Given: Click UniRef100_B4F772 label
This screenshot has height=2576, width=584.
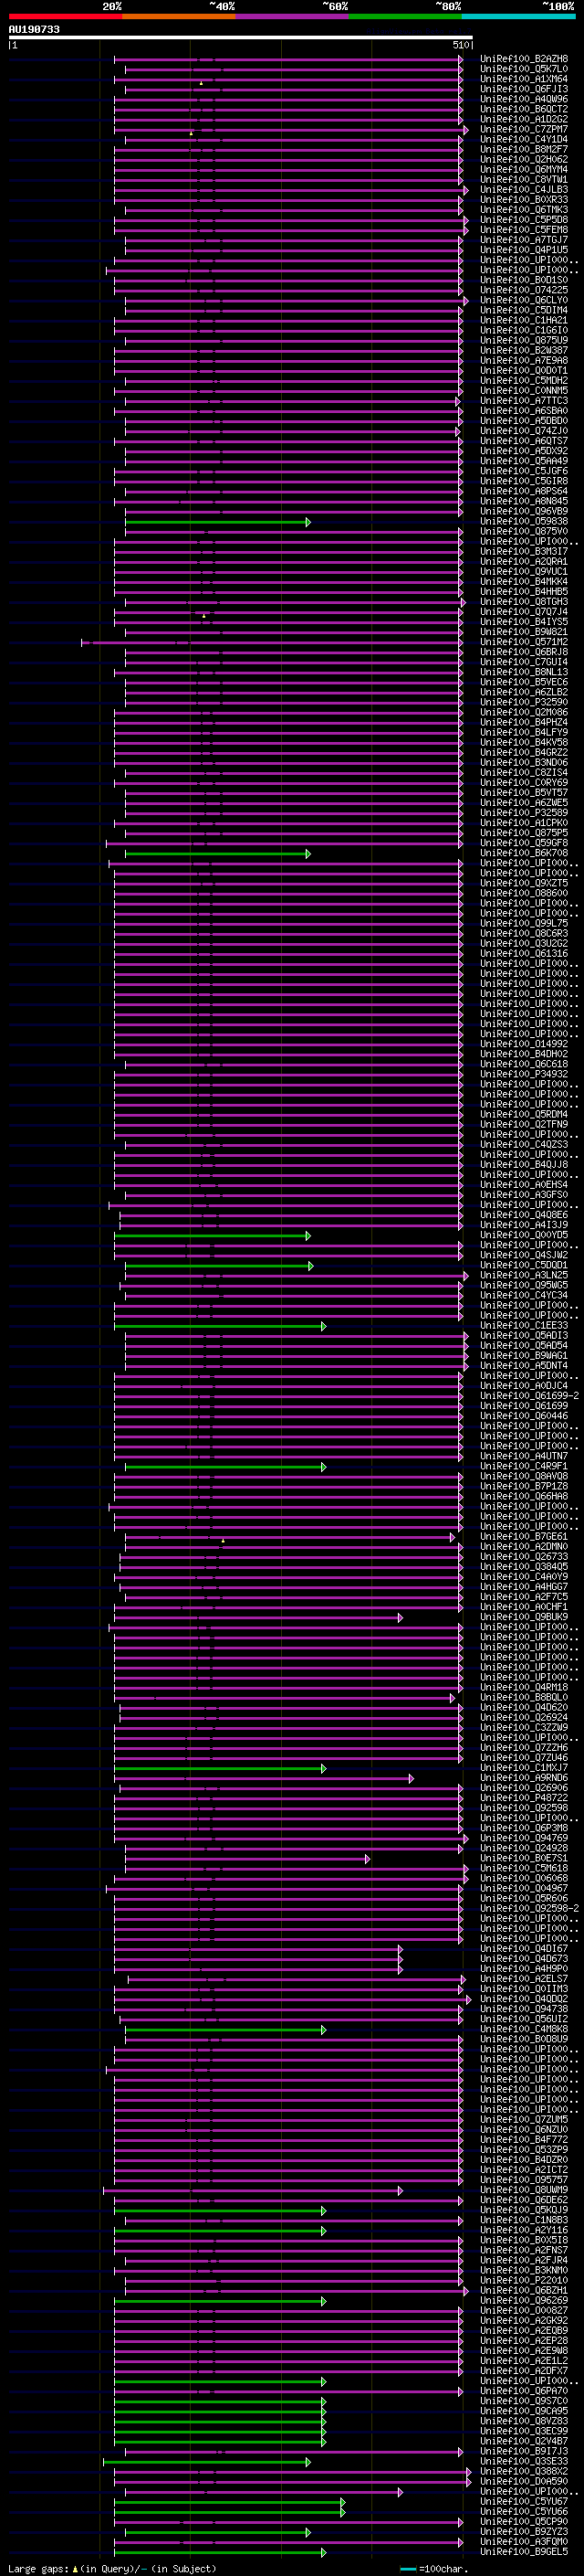Looking at the screenshot, I should pyautogui.click(x=523, y=2139).
